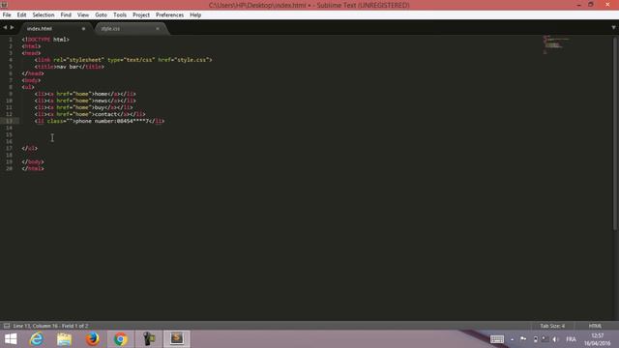Click the vertical editor scrollbar
This screenshot has height=348, width=619.
[615, 133]
